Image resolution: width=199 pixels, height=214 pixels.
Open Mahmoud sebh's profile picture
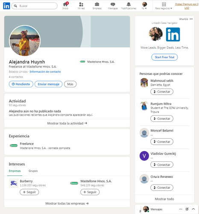[x=144, y=83]
